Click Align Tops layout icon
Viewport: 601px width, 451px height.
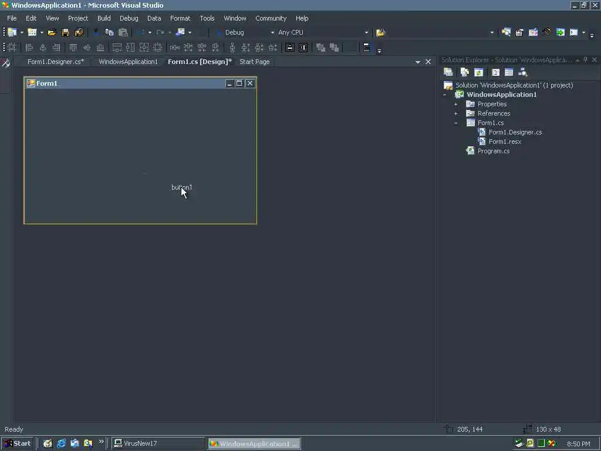coord(73,48)
